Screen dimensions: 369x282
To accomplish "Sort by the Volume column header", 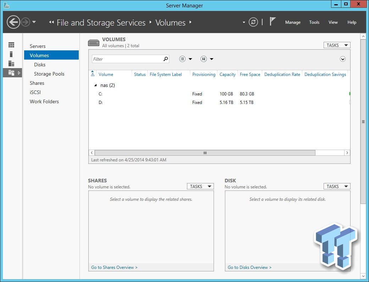I will pyautogui.click(x=106, y=74).
